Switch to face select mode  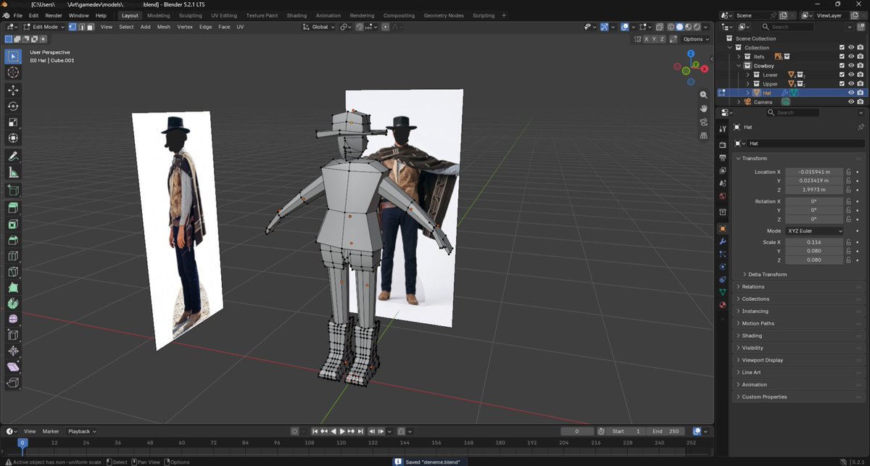(90, 27)
